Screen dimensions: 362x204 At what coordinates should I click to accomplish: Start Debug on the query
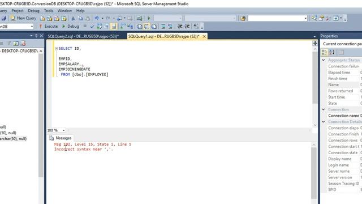pos(71,27)
